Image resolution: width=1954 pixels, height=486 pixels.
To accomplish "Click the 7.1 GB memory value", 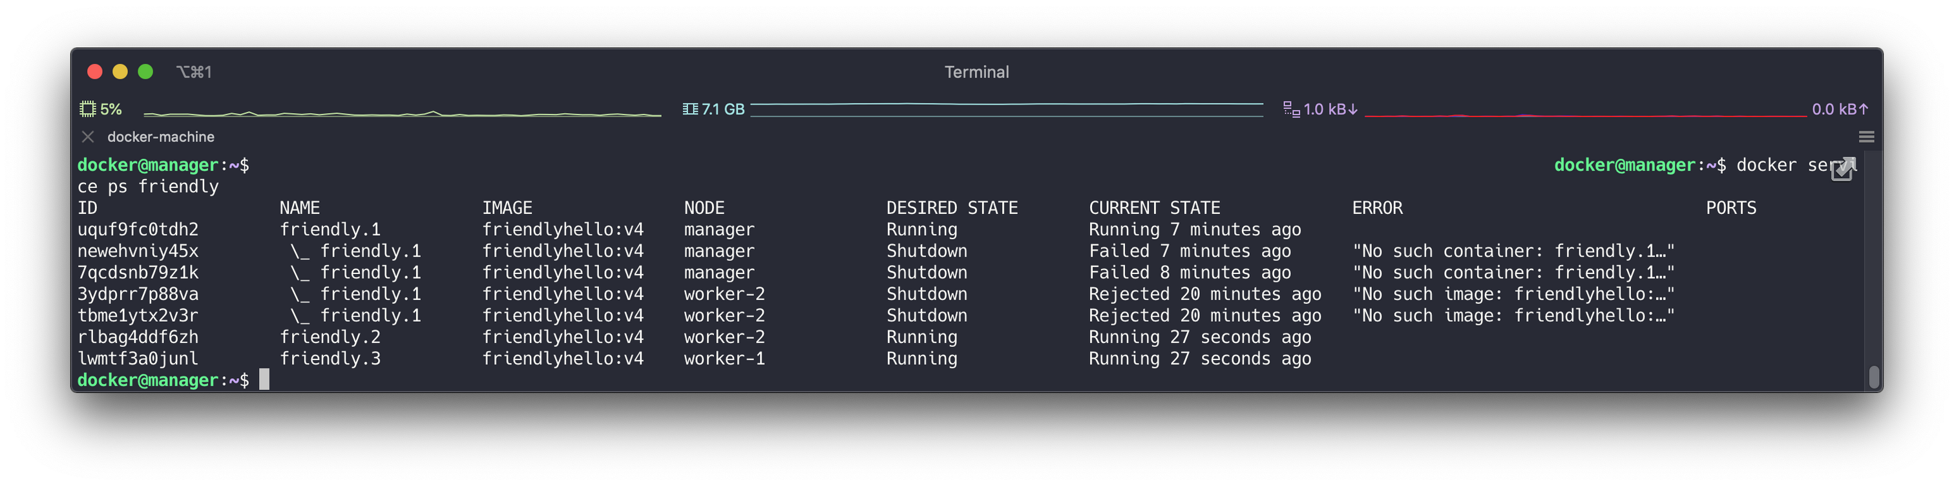I will point(723,109).
